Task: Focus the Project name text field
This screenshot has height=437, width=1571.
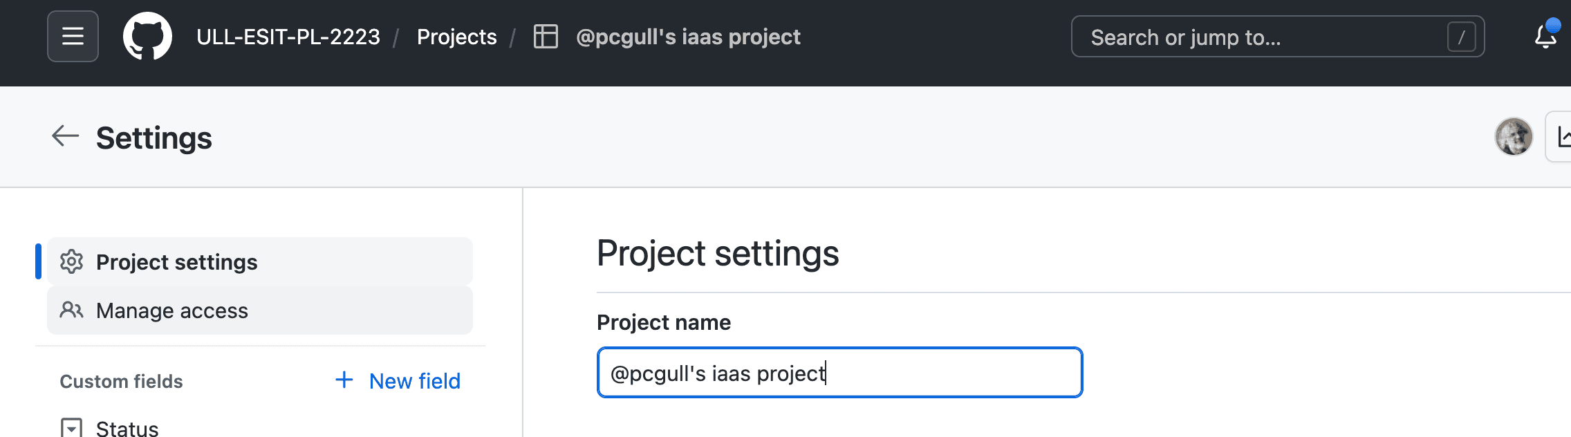Action: pos(839,373)
